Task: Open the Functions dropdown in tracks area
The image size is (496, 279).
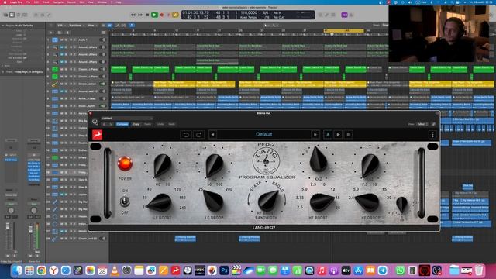Action: (76, 26)
